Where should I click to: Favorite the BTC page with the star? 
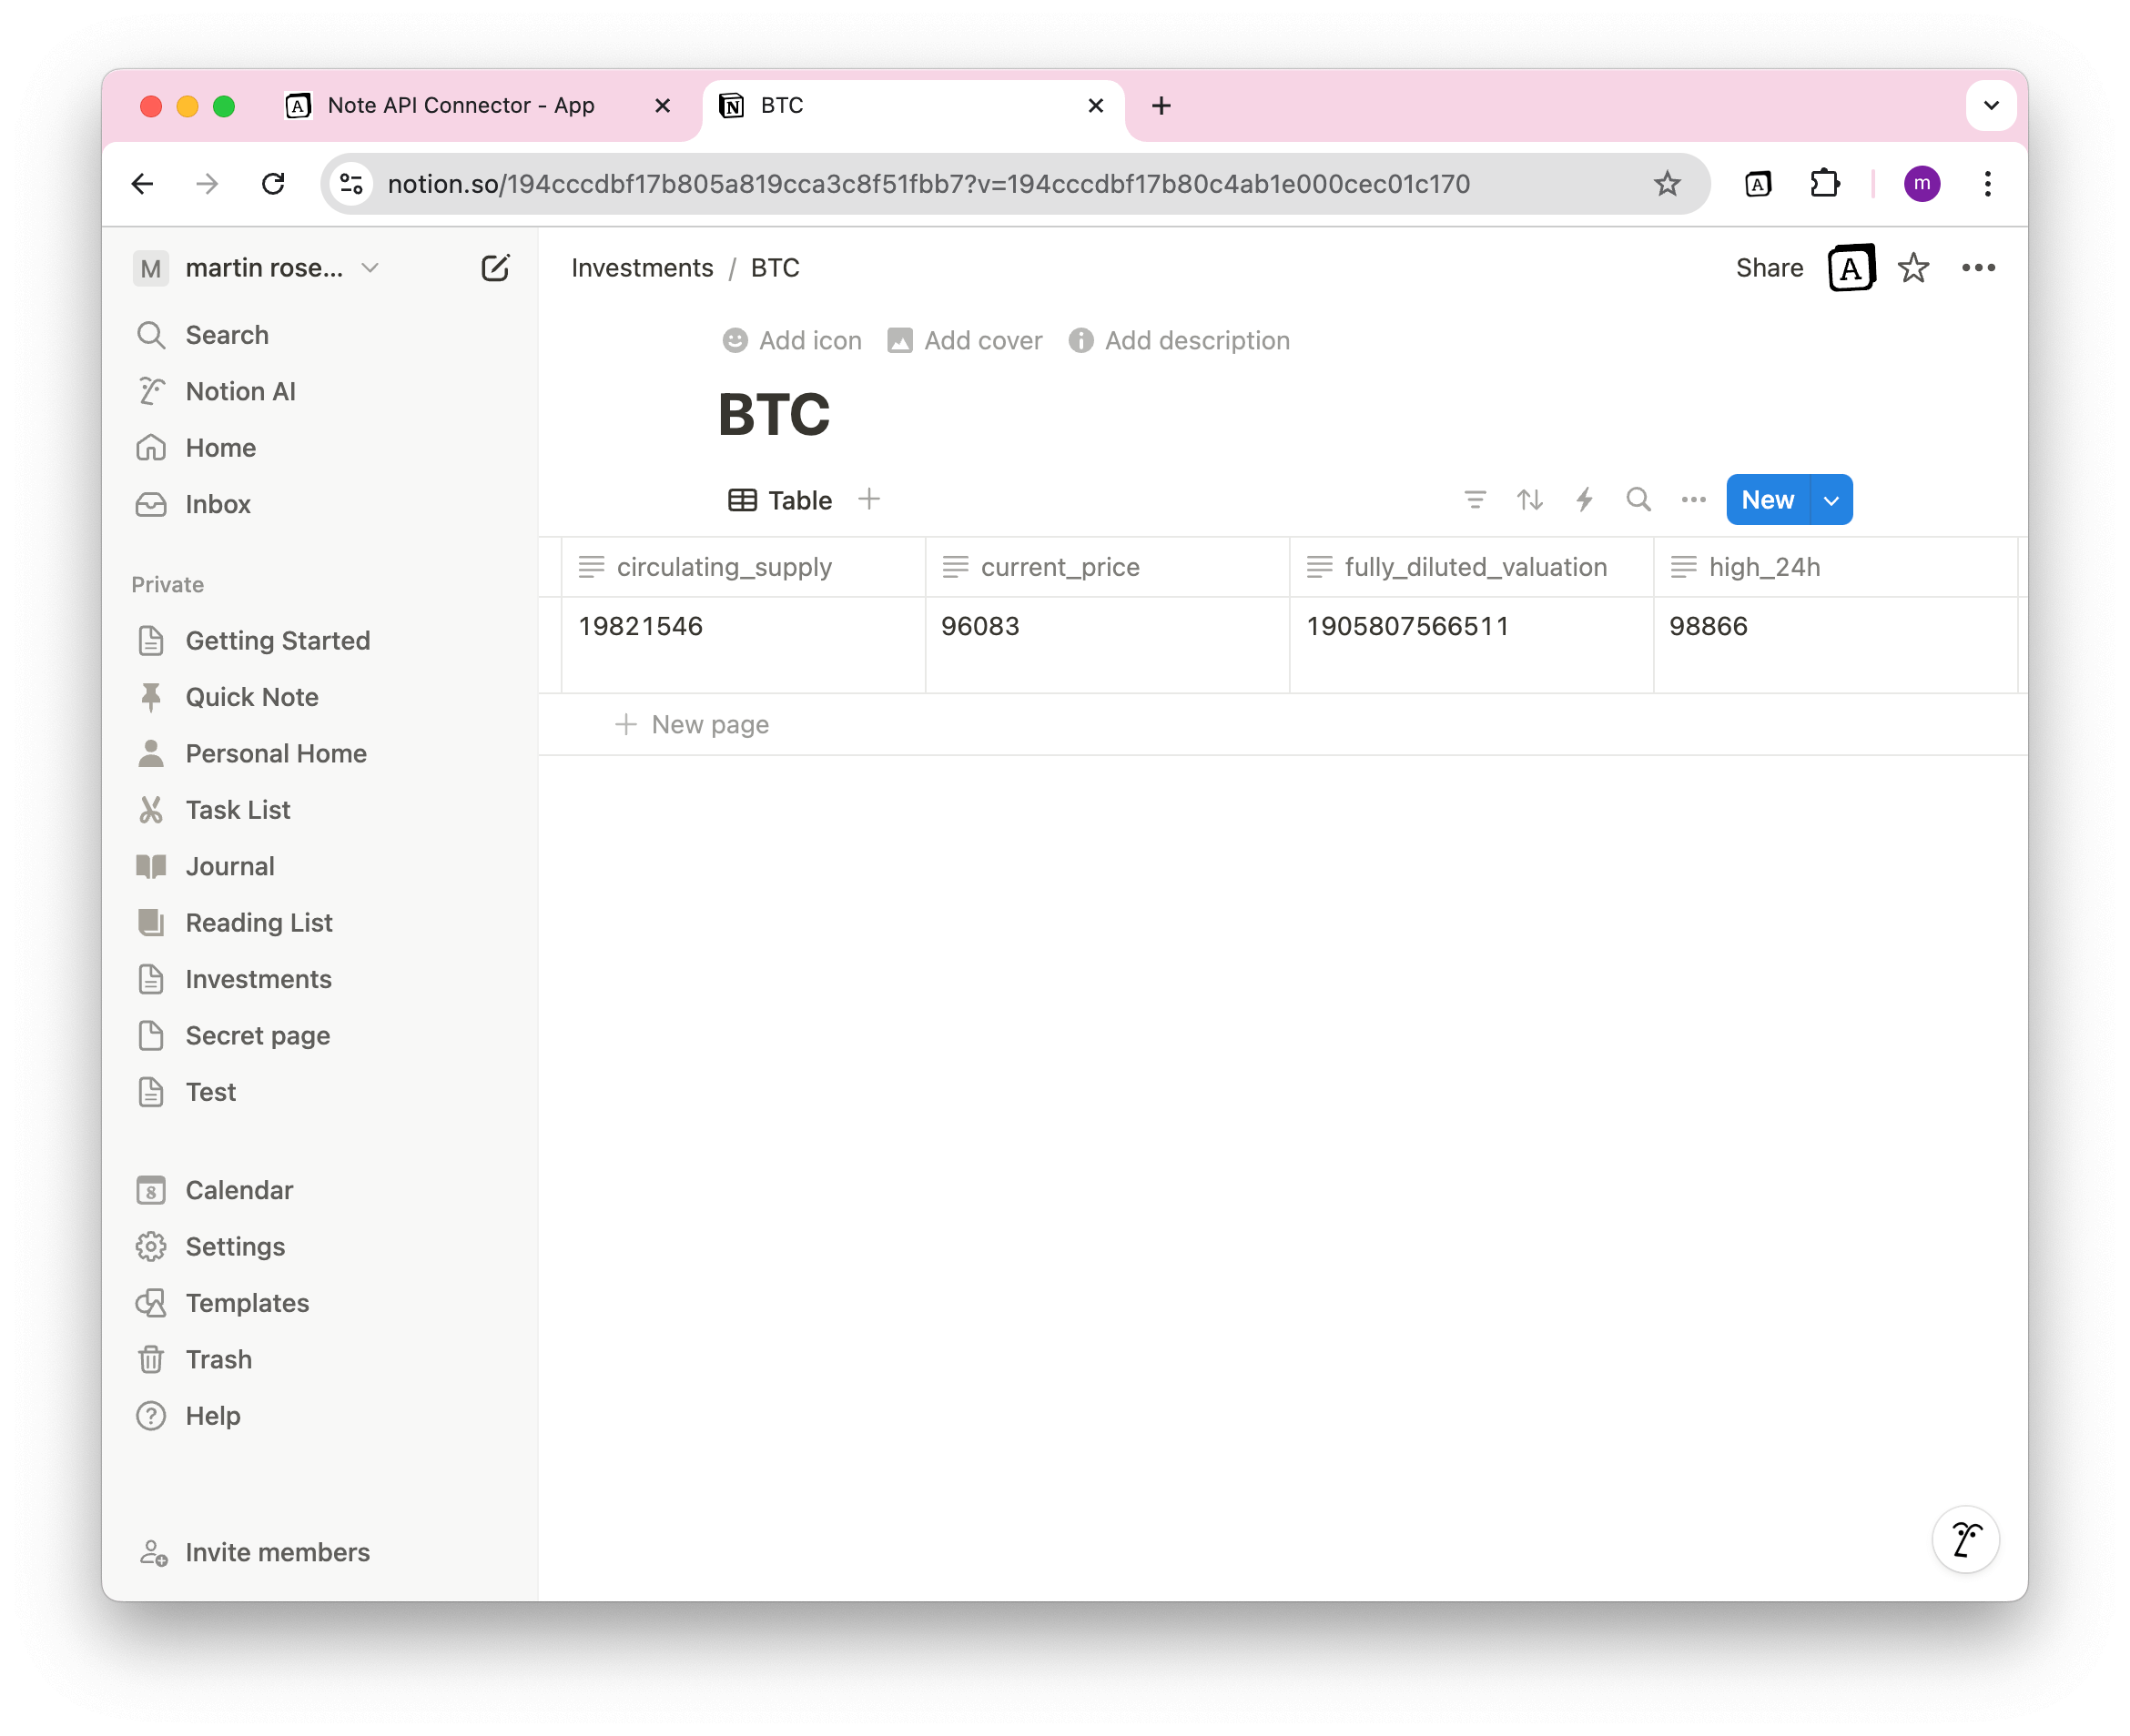(x=1912, y=267)
